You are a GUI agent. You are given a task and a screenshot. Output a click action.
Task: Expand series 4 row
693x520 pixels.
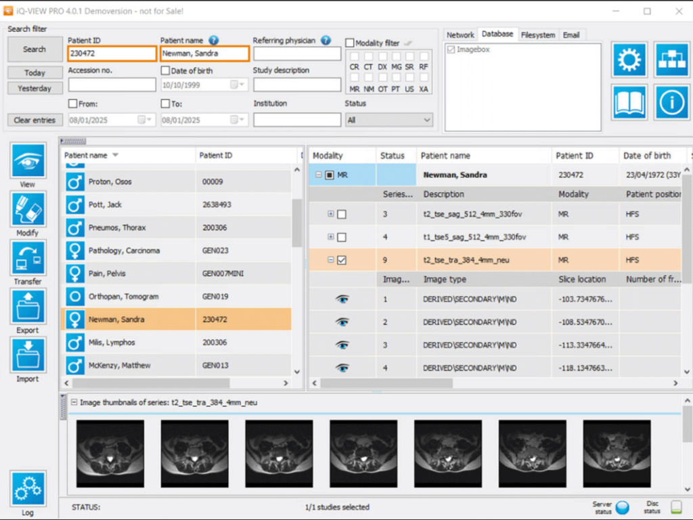tap(330, 236)
